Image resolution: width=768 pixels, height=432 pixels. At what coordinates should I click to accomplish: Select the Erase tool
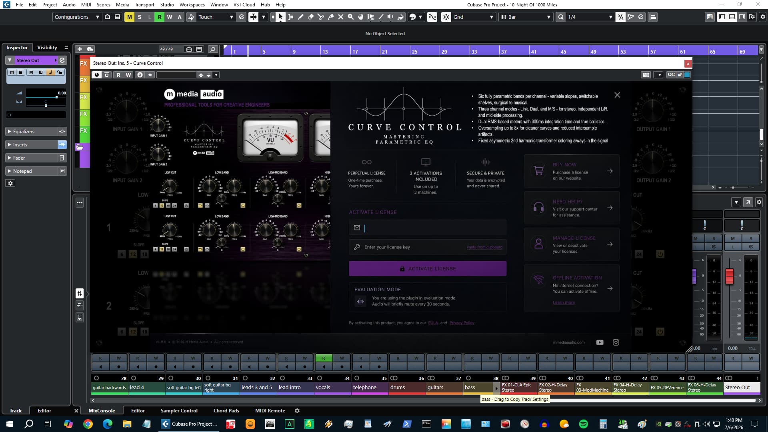tap(311, 17)
